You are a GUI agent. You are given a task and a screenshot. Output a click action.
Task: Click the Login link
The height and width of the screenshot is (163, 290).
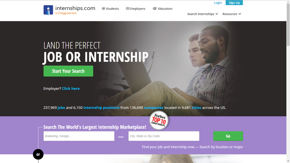point(218,3)
